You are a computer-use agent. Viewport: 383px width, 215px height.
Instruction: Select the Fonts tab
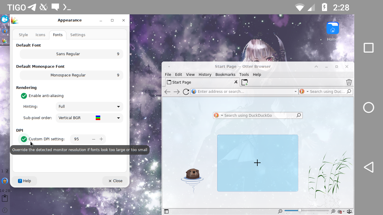point(58,35)
